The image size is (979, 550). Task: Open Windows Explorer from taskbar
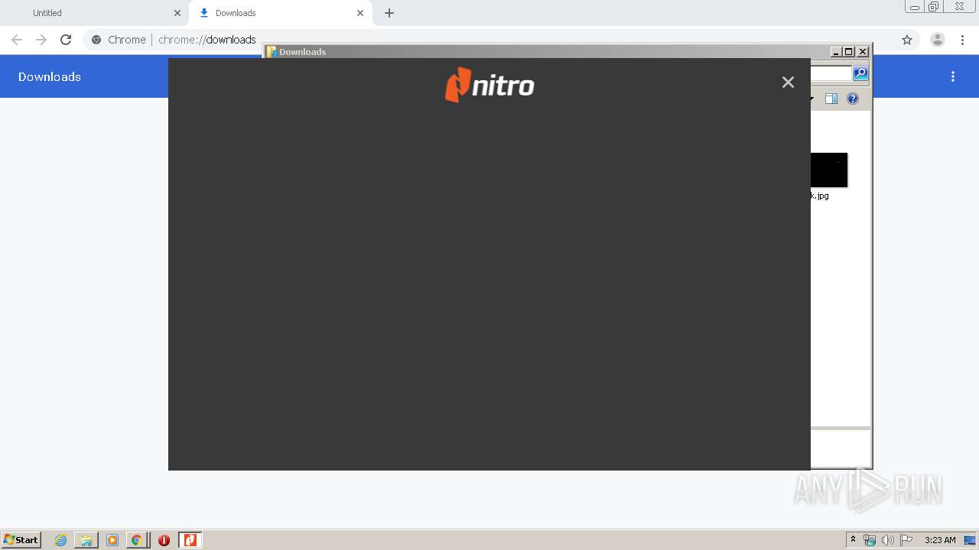(86, 540)
